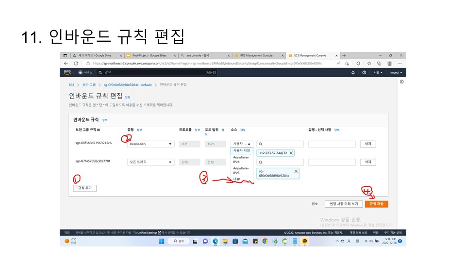The image size is (466, 262).
Task: Open 보안 그룹 breadcrumb link
Action: tap(89, 85)
